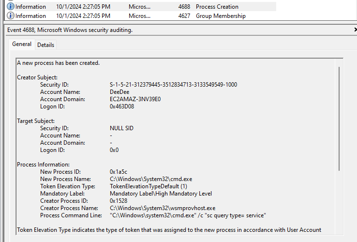Click the Security ID S-1-5-21 value
Viewport: 357px width, 242px height.
(173, 85)
